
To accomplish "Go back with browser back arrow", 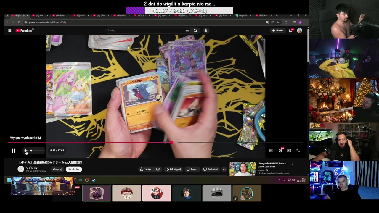I will tap(8, 22).
